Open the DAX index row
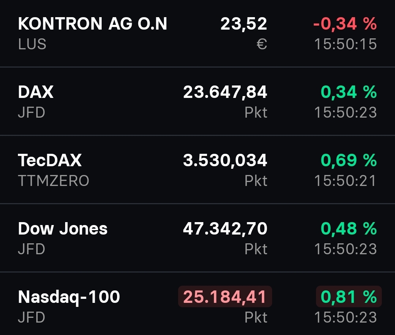Viewport: 395px width, 335px height. pos(36,92)
